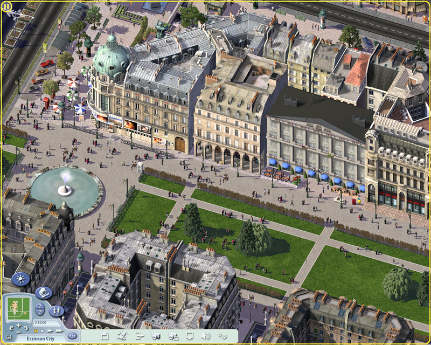Switch to God Mode sun icon
Viewport: 431px width, 345px height.
(20, 279)
